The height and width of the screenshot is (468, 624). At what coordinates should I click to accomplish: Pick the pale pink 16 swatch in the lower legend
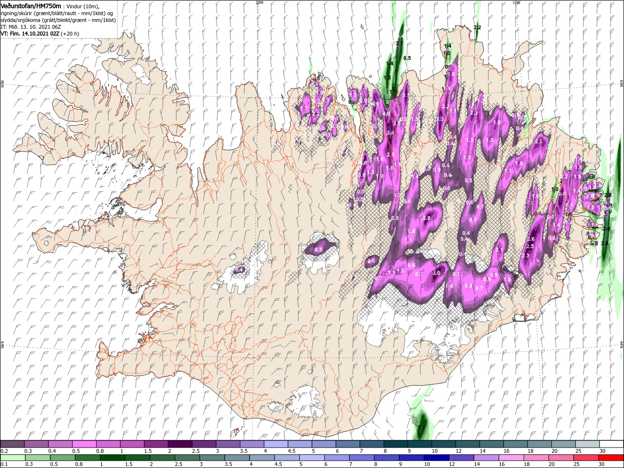coord(510,458)
